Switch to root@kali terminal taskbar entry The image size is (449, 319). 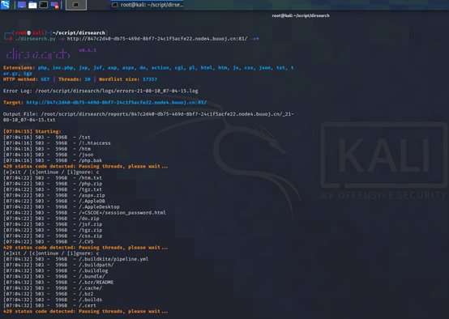pyautogui.click(x=148, y=5)
